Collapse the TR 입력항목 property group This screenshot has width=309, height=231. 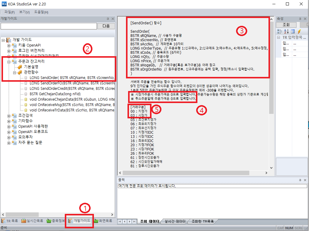[x=278, y=37]
